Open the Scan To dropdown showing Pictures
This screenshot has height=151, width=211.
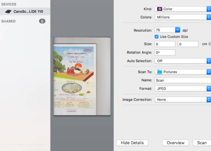click(x=183, y=72)
